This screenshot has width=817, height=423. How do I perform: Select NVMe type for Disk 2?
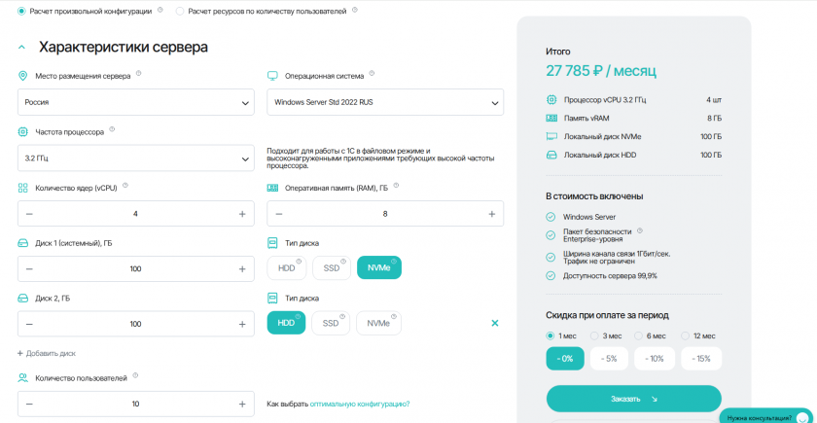pos(378,323)
